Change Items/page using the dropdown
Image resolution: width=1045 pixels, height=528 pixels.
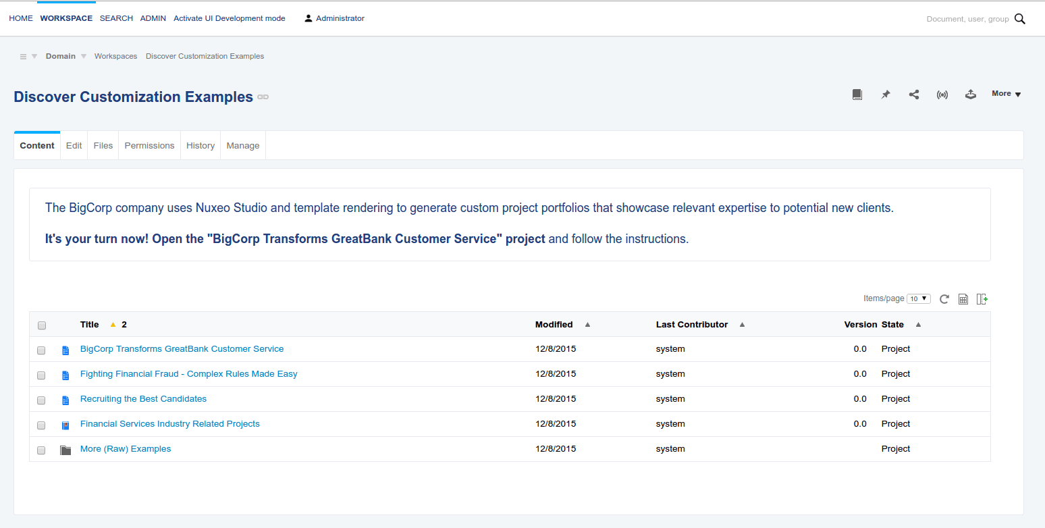coord(918,298)
